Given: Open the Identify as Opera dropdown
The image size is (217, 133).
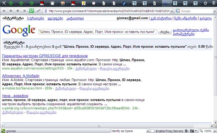Looking at the screenshot, I should [130, 131].
